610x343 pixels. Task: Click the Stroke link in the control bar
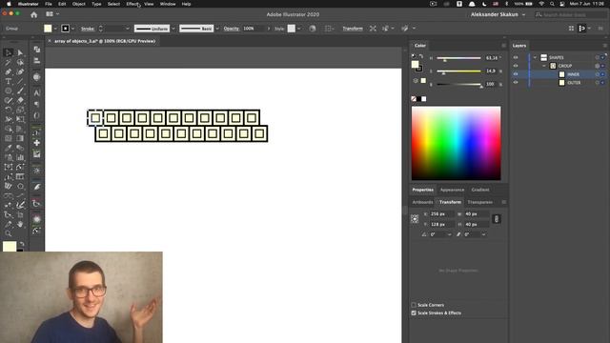click(x=88, y=29)
